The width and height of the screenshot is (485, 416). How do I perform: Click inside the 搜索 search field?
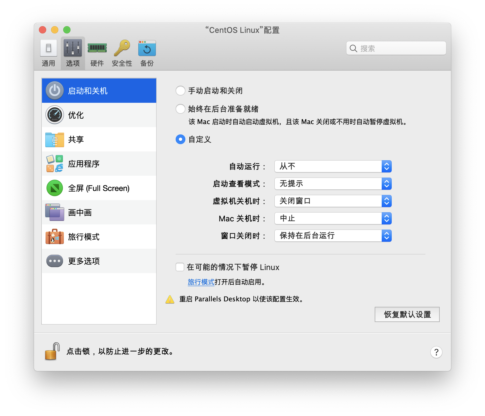pyautogui.click(x=396, y=48)
